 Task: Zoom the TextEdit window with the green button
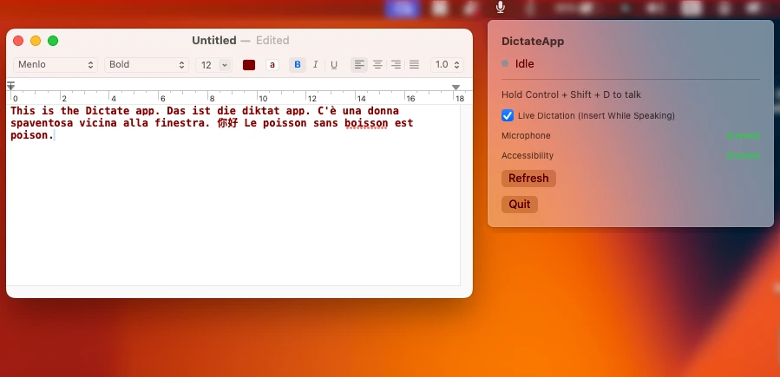[53, 41]
